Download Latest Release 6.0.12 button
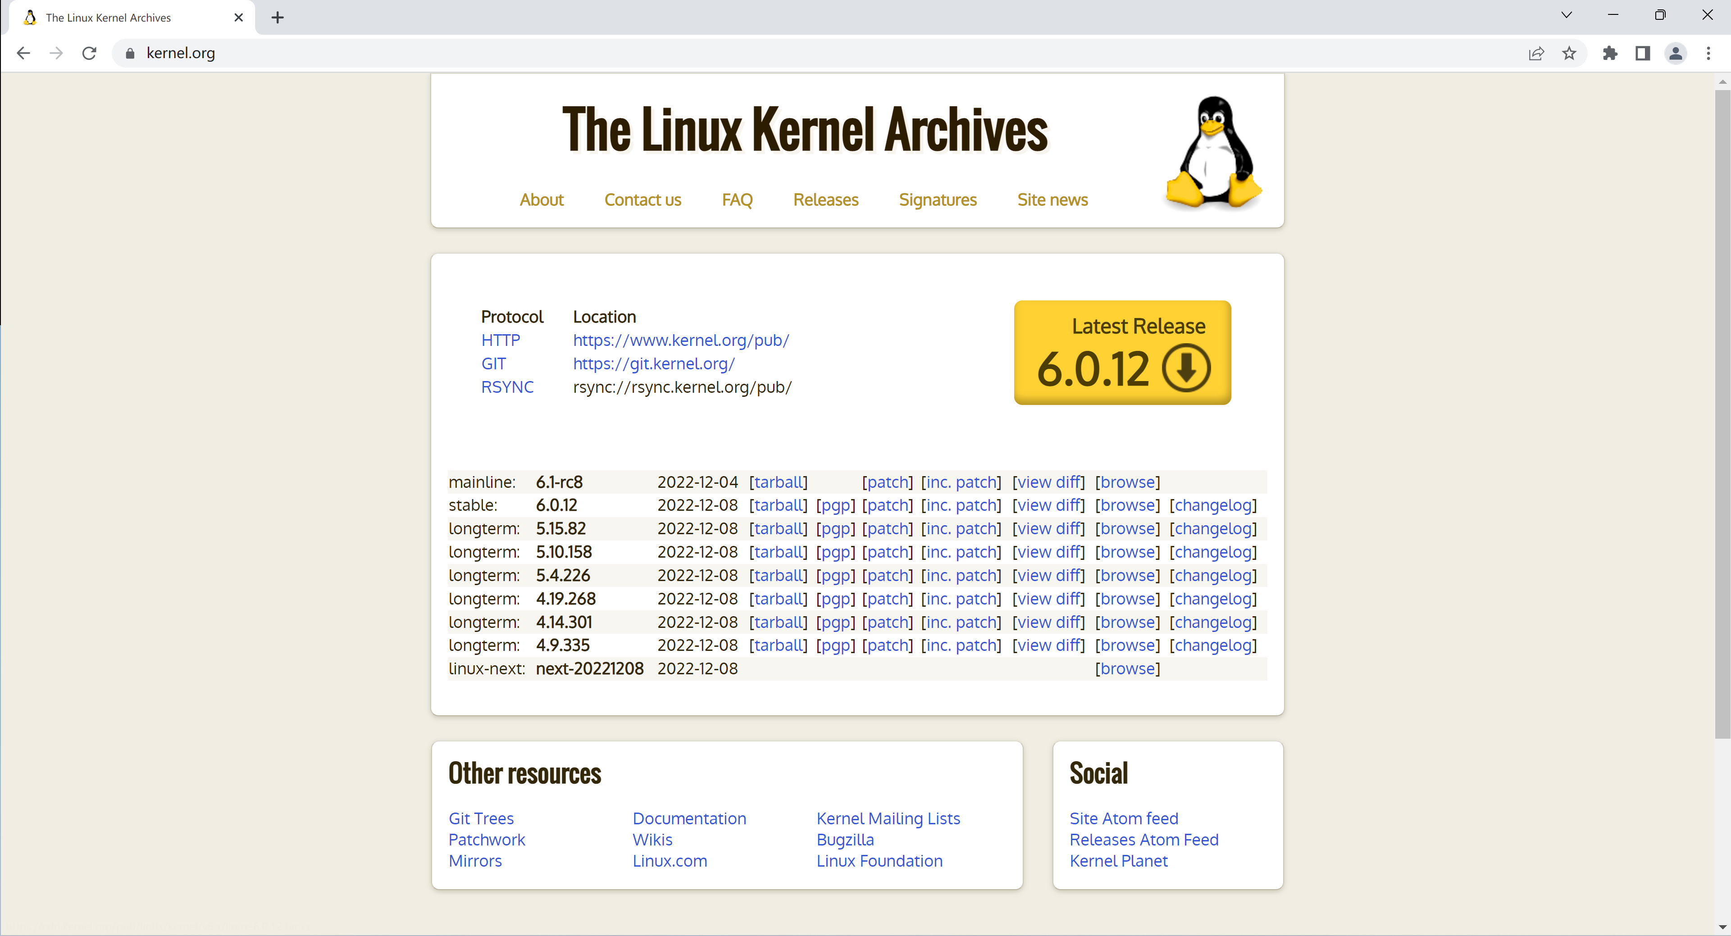This screenshot has width=1731, height=936. click(x=1122, y=352)
